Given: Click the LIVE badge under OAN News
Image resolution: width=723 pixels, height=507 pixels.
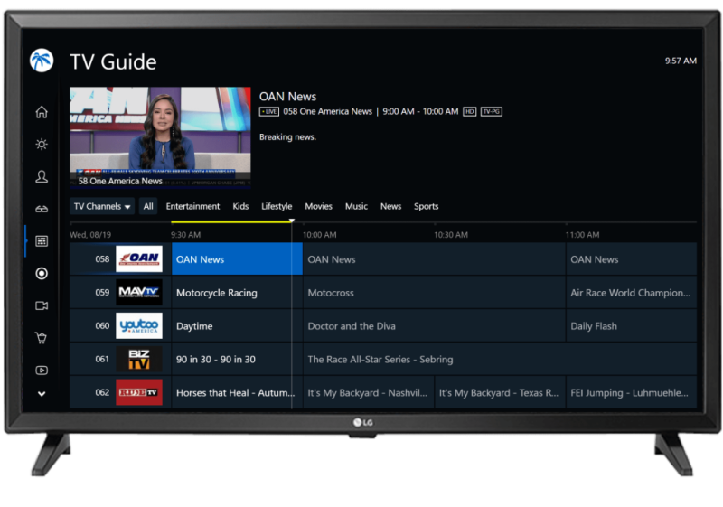Looking at the screenshot, I should 268,111.
